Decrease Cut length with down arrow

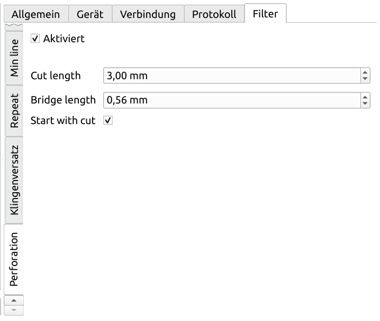pos(365,79)
